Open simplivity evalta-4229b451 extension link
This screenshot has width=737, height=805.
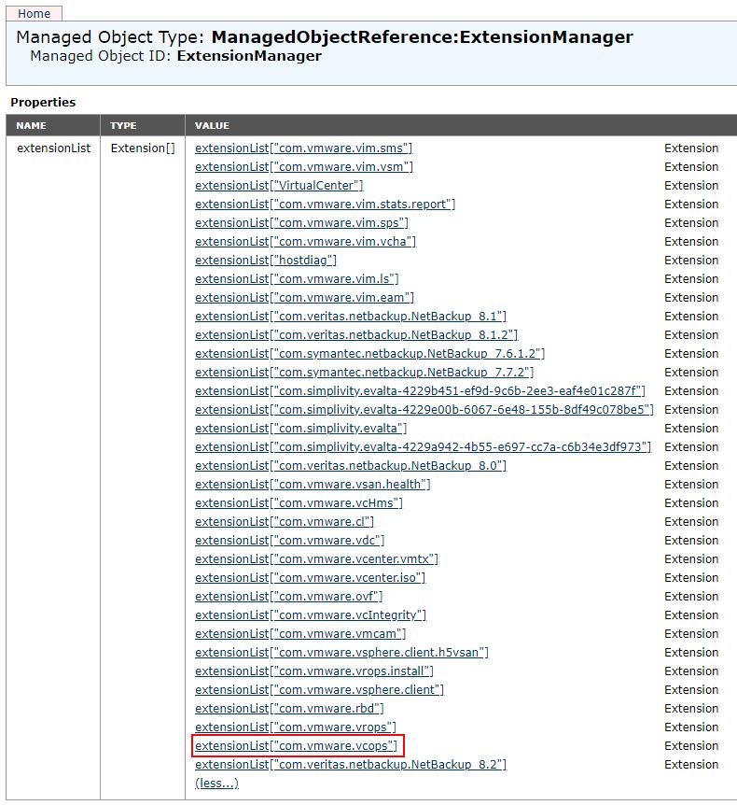(x=420, y=391)
